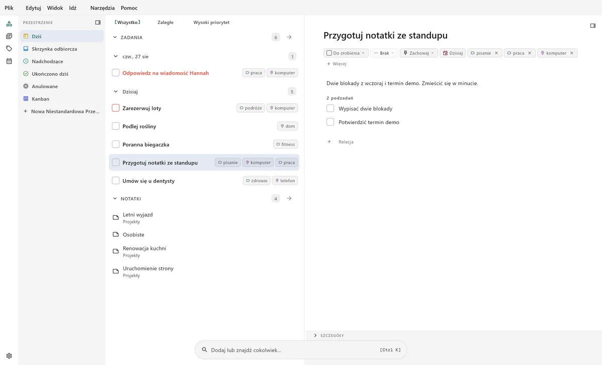Collapse the czw., 27 sie group
The height and width of the screenshot is (365, 602).
[x=115, y=57]
